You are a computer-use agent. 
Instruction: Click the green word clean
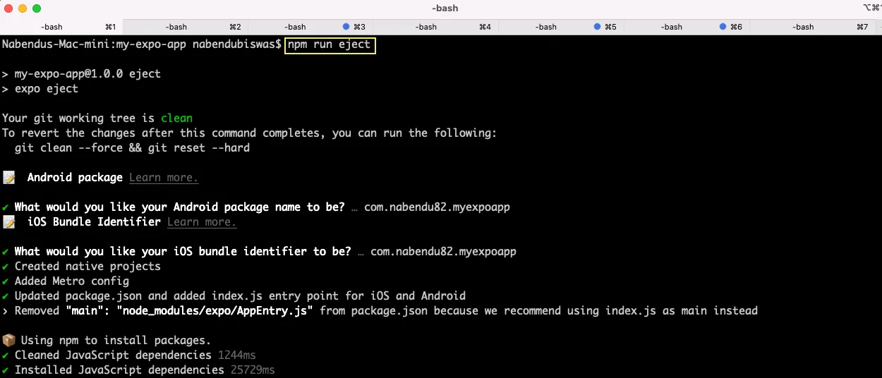pos(176,118)
